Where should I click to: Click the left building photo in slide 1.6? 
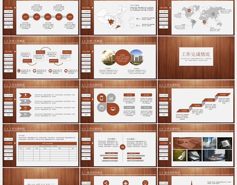pyautogui.click(x=108, y=57)
